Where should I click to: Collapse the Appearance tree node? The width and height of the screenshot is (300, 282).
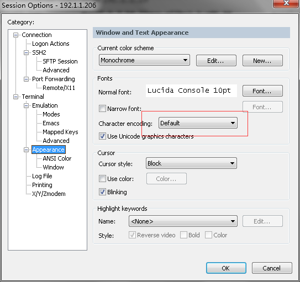(x=26, y=150)
